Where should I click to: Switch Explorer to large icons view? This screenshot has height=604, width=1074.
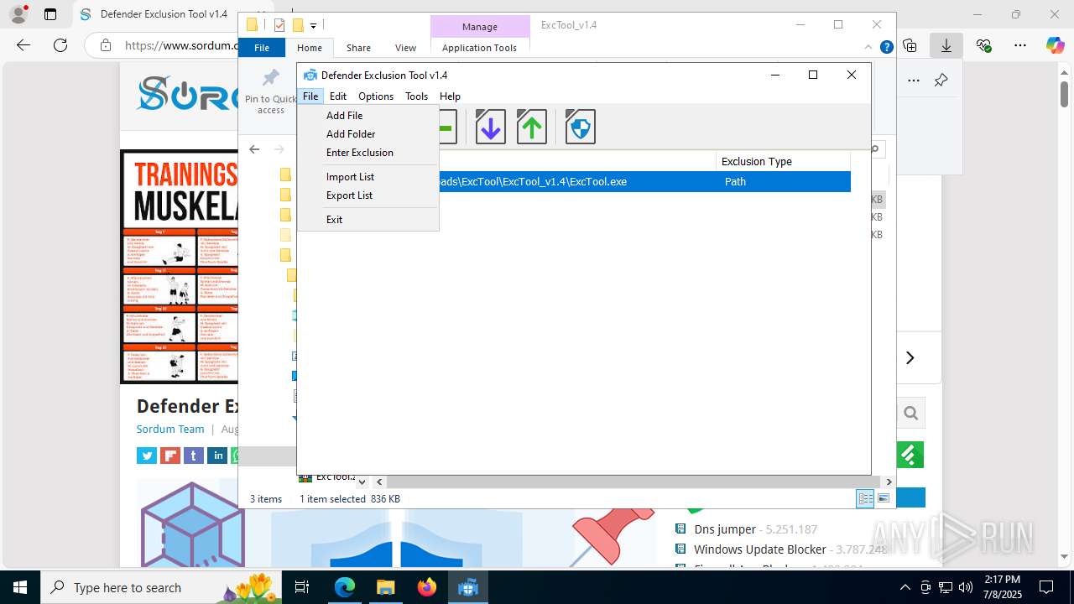[883, 498]
